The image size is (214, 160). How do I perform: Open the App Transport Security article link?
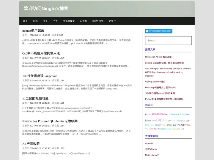[168, 72]
